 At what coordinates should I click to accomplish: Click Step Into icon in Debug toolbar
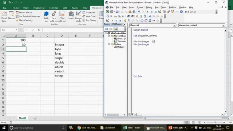(x=129, y=20)
